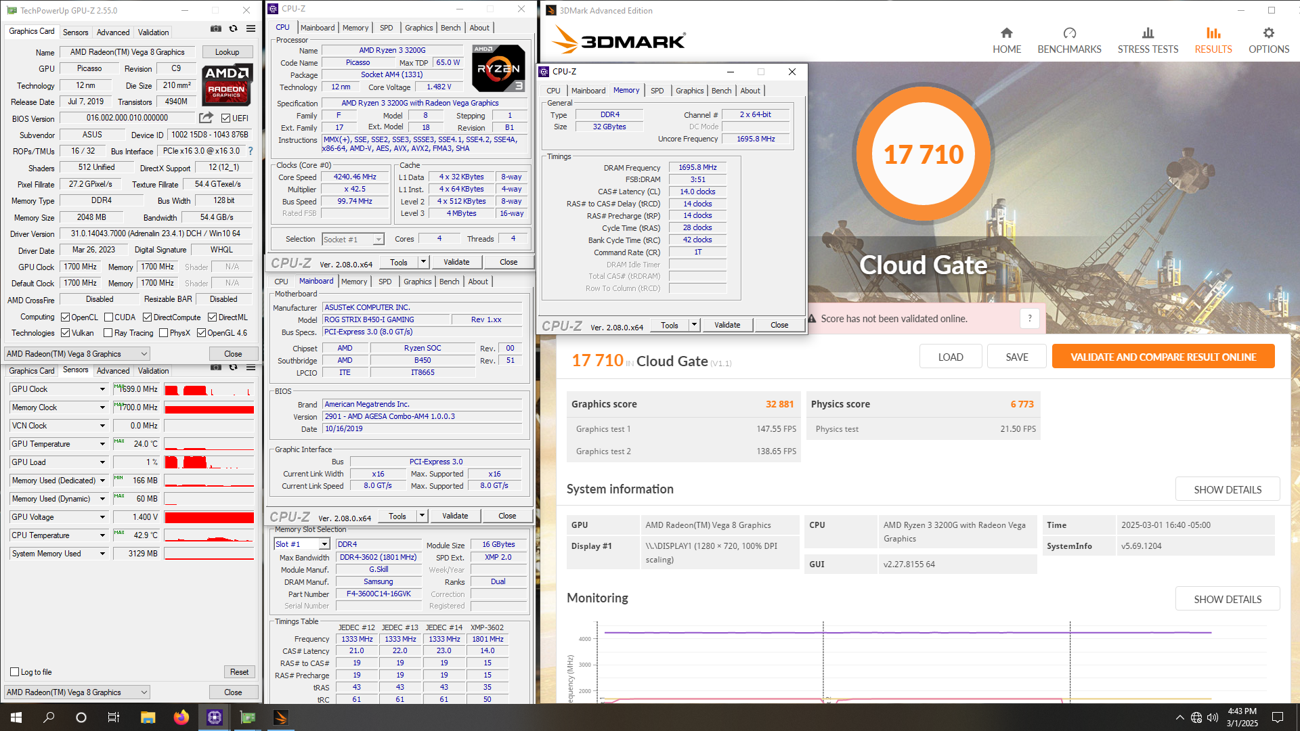Image resolution: width=1300 pixels, height=731 pixels.
Task: Click question mark beside score validation message
Action: point(1030,318)
